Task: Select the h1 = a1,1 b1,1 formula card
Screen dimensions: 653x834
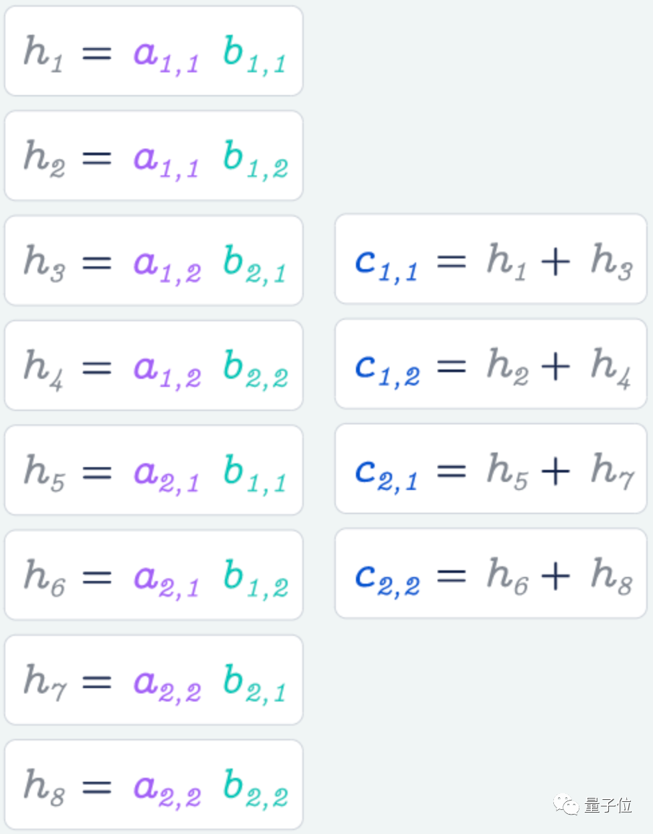Action: (154, 52)
